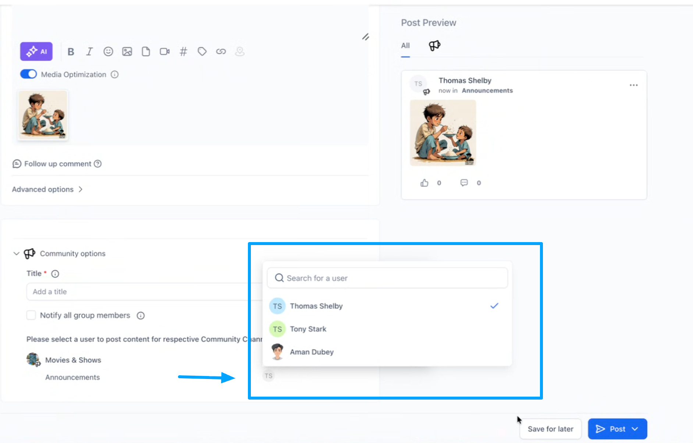Viewport: 693px width, 443px height.
Task: Disable the Media Optimization toggle
Action: click(28, 74)
